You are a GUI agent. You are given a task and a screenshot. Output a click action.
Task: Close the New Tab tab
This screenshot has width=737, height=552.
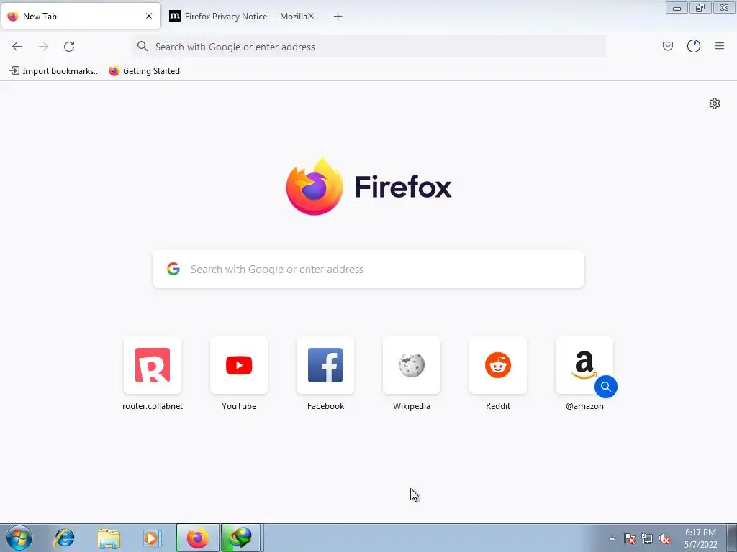coord(149,16)
